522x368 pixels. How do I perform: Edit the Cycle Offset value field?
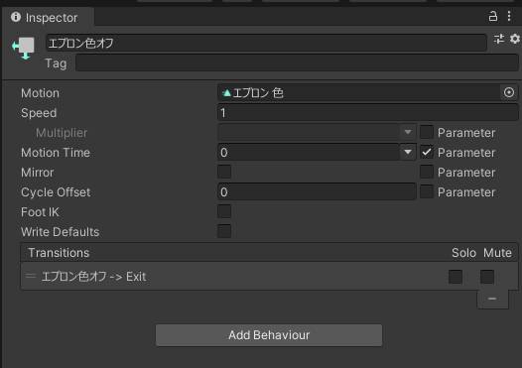click(317, 191)
